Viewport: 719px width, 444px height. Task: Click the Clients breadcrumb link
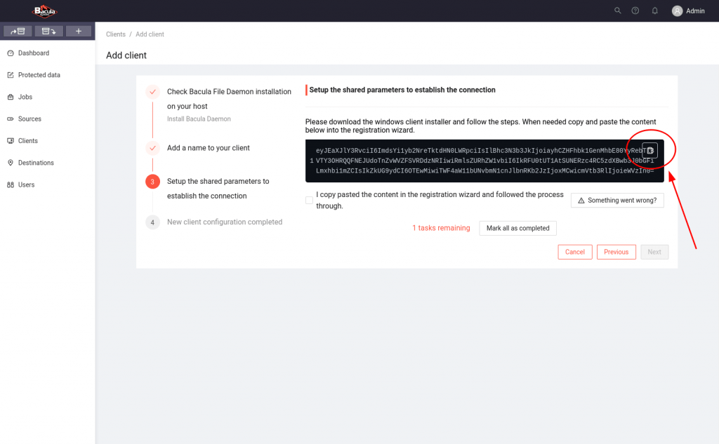(x=116, y=34)
